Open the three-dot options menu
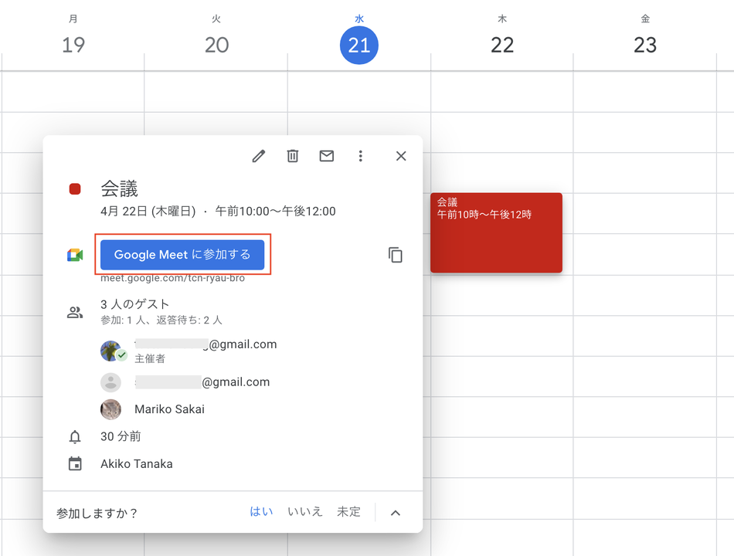This screenshot has height=556, width=734. click(x=361, y=156)
